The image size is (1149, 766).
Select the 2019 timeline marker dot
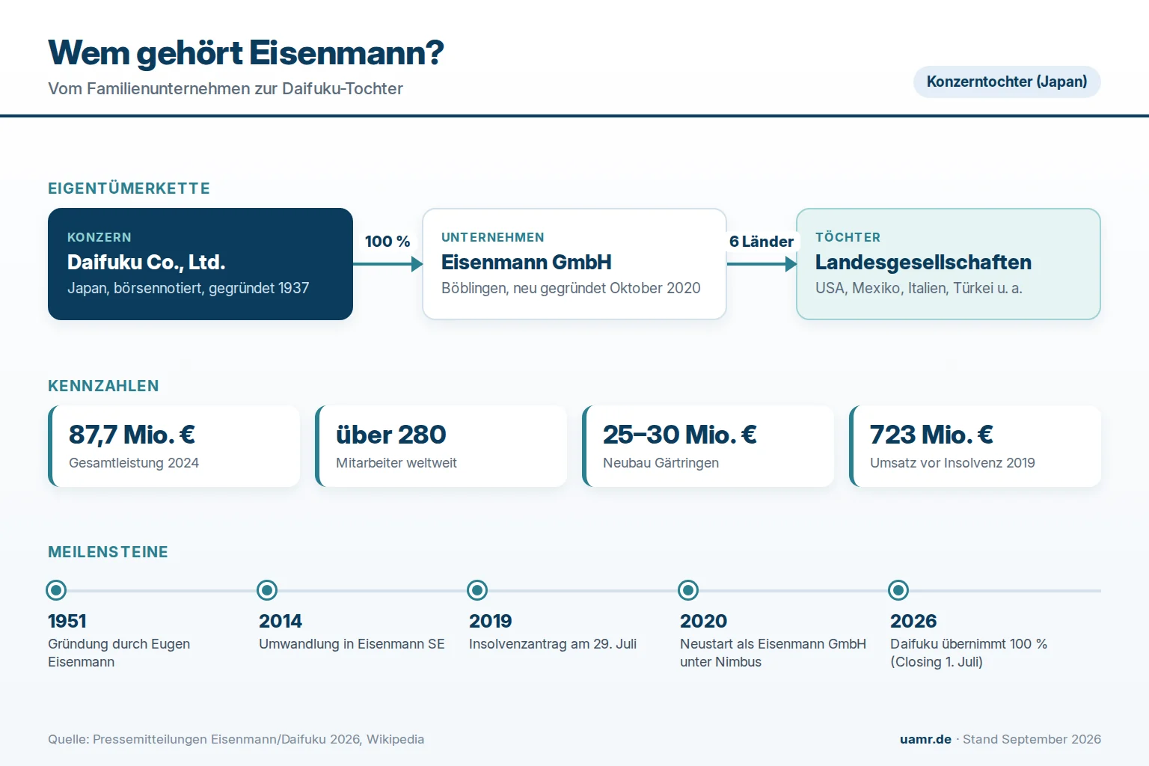477,590
